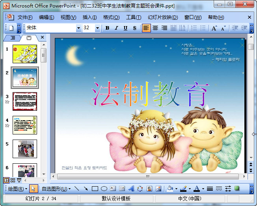Click Decrease Font Size icon
Viewport: 257px width, 206px height.
pyautogui.click(x=223, y=28)
